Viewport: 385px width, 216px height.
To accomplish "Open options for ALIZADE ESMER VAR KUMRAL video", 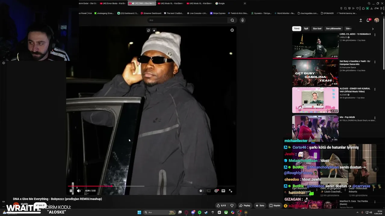I will 375,89.
